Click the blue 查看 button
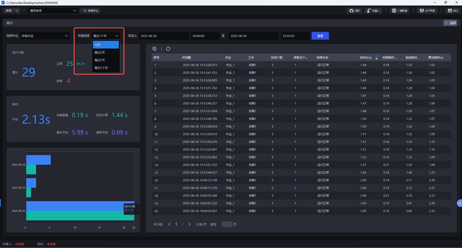Viewport: 462px width, 248px height. pyautogui.click(x=320, y=36)
